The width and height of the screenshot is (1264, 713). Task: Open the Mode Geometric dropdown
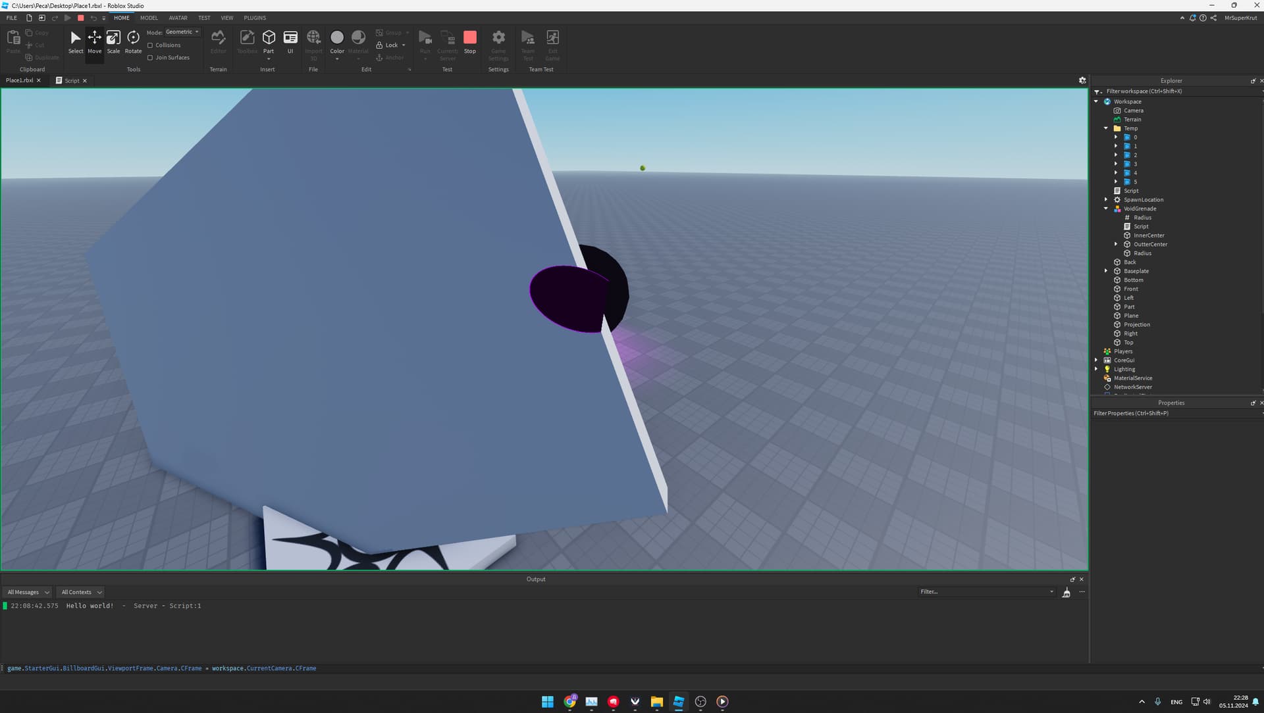[182, 32]
